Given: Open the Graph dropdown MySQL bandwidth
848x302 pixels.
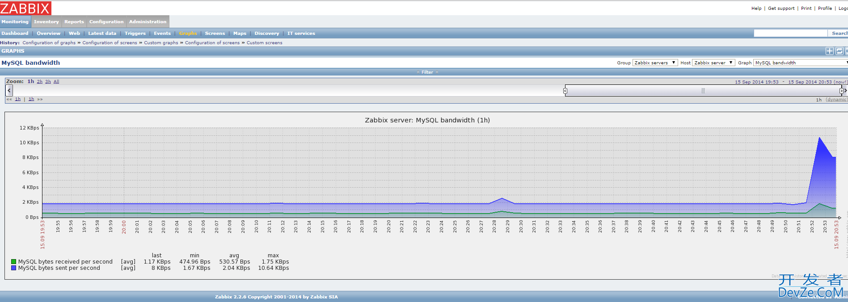Looking at the screenshot, I should click(801, 63).
